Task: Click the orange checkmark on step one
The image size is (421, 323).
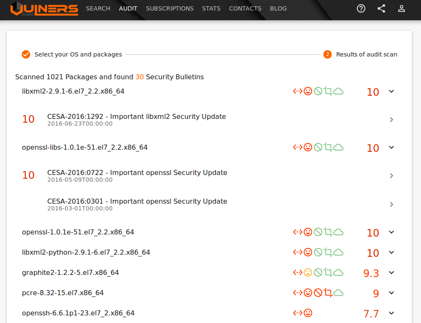Action: coord(26,54)
